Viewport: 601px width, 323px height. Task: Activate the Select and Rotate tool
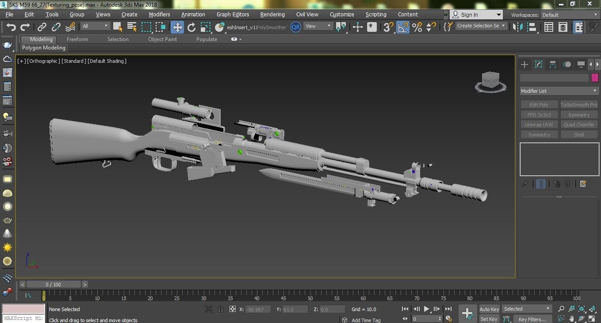coord(191,27)
